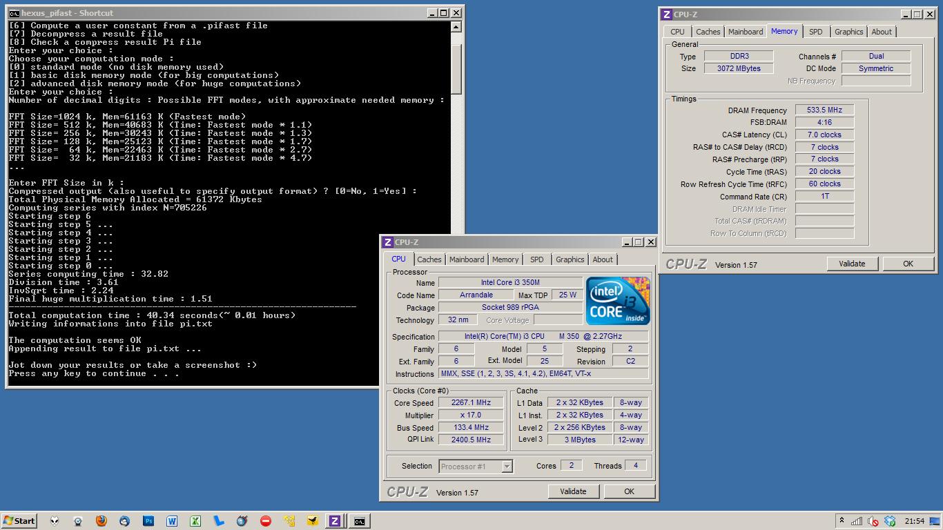943x530 pixels.
Task: Click the Multiplier value x 17.0
Action: pos(471,415)
